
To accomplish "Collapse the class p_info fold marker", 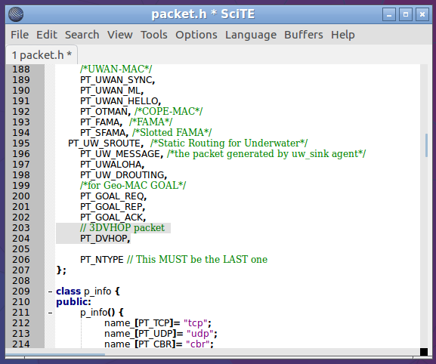I will click(50, 292).
